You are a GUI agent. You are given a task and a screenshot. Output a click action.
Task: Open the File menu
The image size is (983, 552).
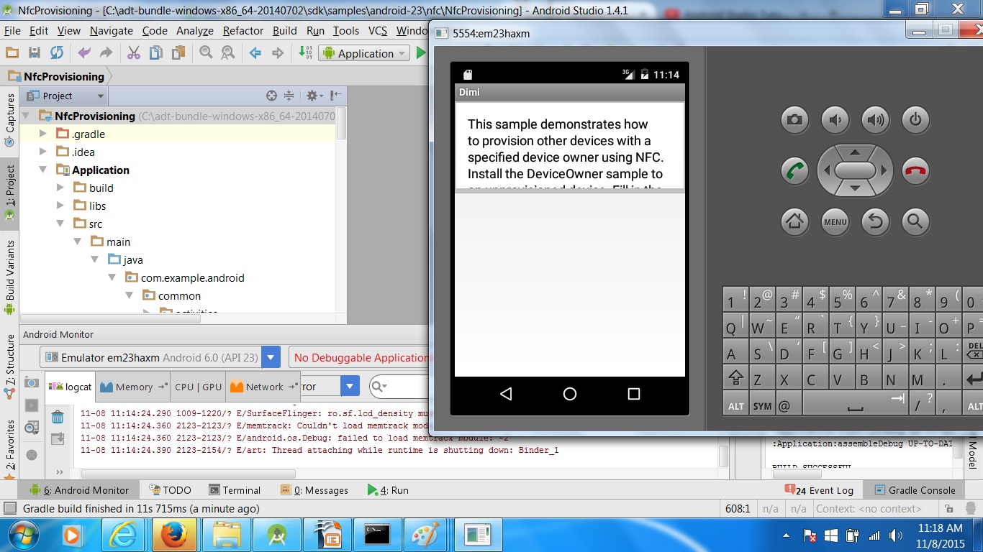[12, 30]
